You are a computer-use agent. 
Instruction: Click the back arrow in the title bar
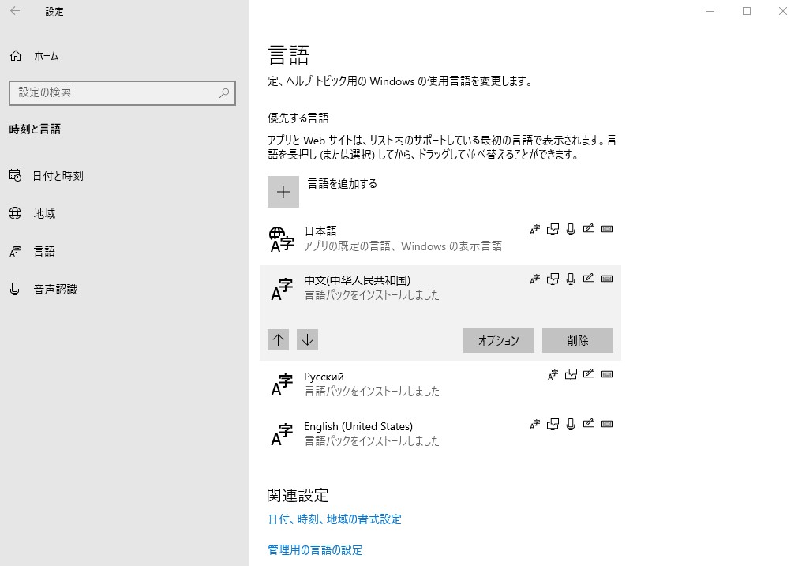[x=15, y=11]
